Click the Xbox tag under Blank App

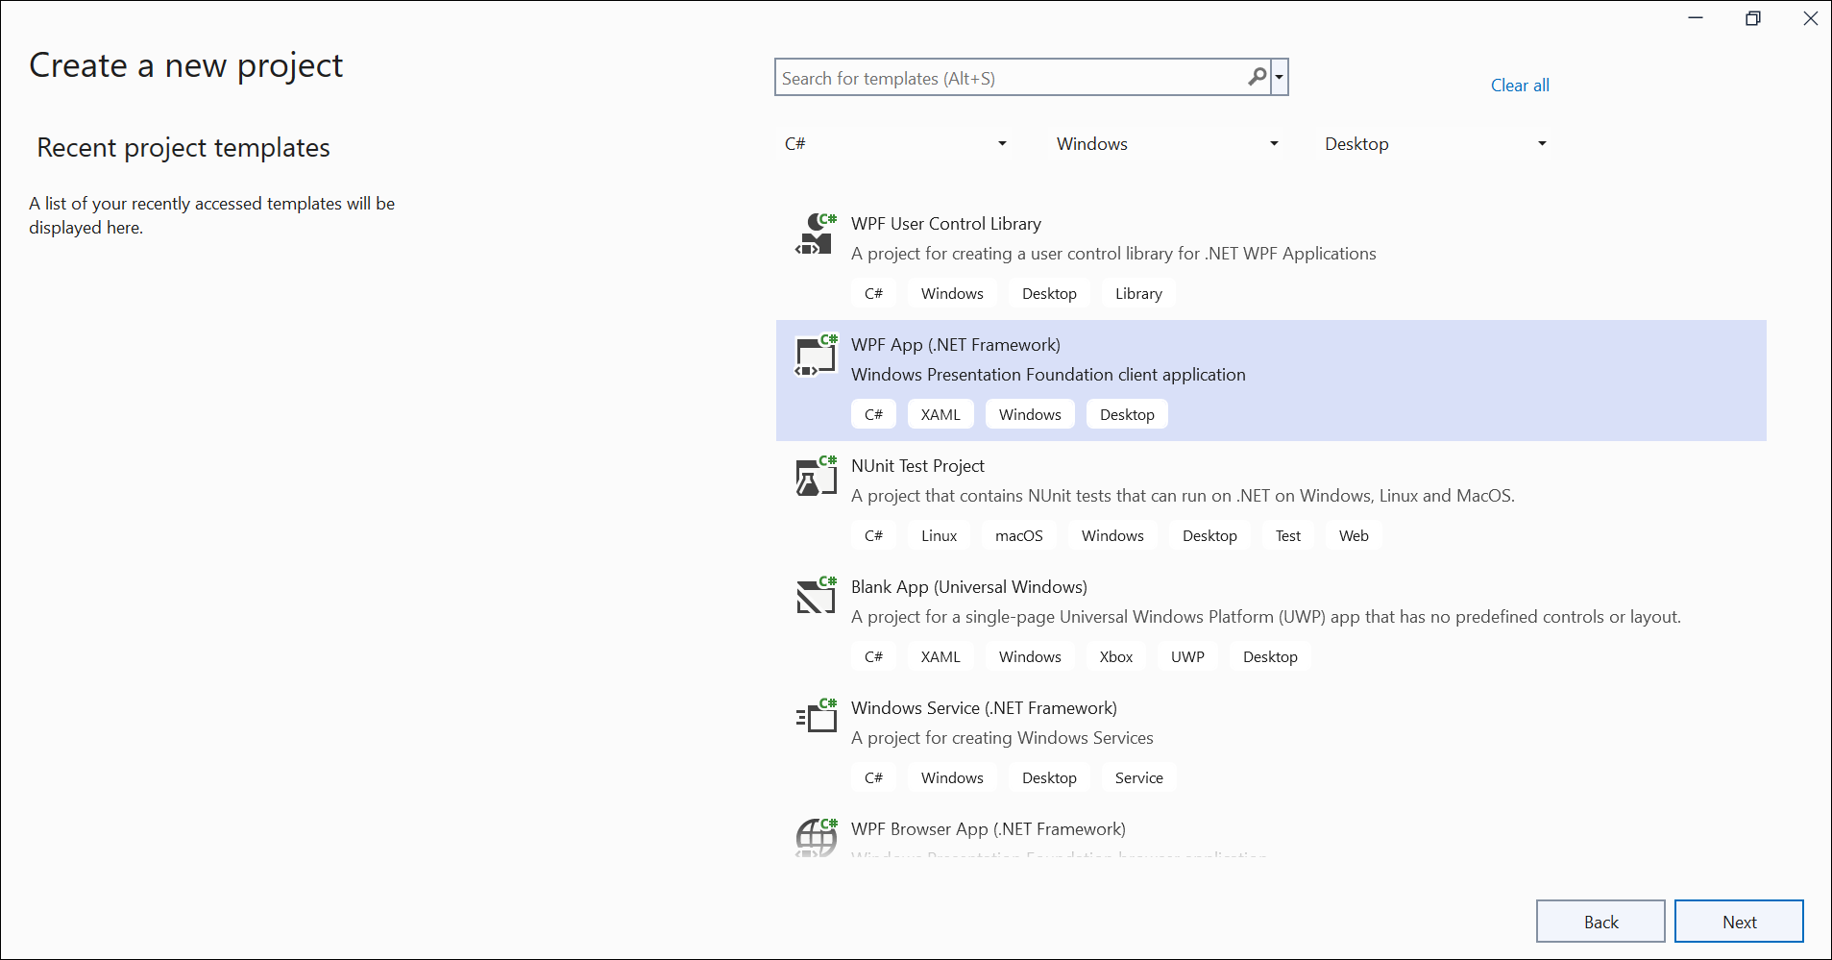(x=1116, y=657)
